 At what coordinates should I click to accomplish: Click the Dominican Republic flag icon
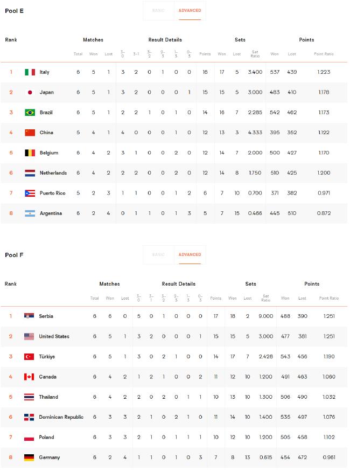(x=29, y=417)
